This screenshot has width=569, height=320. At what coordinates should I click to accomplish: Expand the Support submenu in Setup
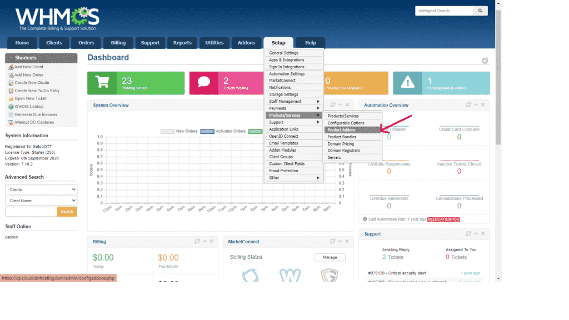coord(294,122)
